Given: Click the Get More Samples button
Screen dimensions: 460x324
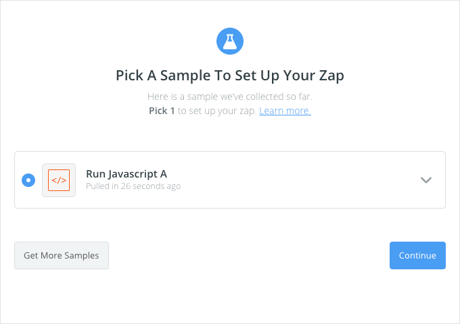Looking at the screenshot, I should pos(62,255).
